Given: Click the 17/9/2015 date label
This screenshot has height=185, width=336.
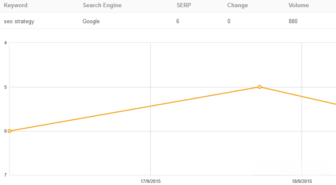Looking at the screenshot, I should click(x=150, y=181).
